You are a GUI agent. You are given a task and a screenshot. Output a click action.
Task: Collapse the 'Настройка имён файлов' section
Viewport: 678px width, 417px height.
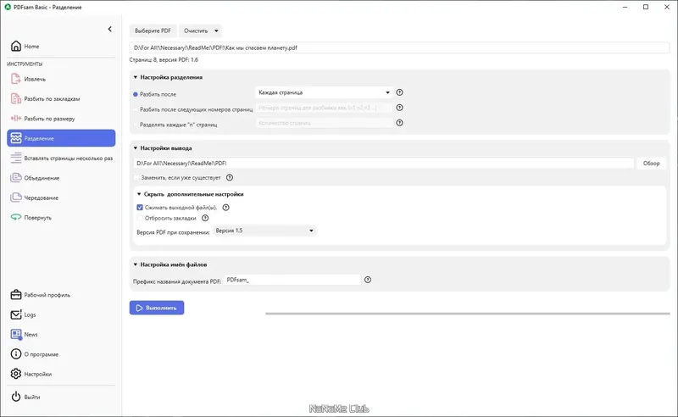point(135,264)
